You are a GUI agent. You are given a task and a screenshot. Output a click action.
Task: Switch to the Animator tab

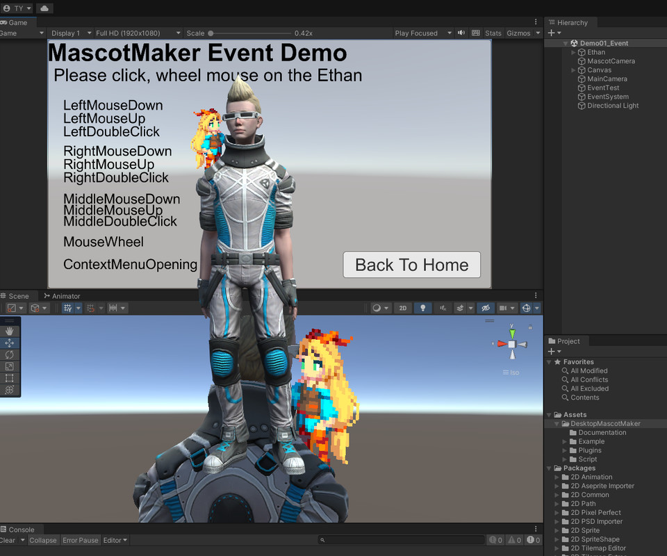click(x=67, y=295)
